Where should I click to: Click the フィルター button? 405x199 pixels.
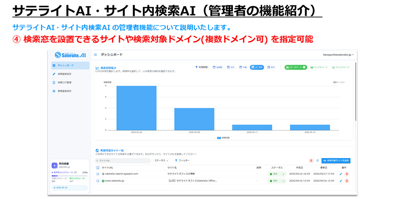coord(182,161)
